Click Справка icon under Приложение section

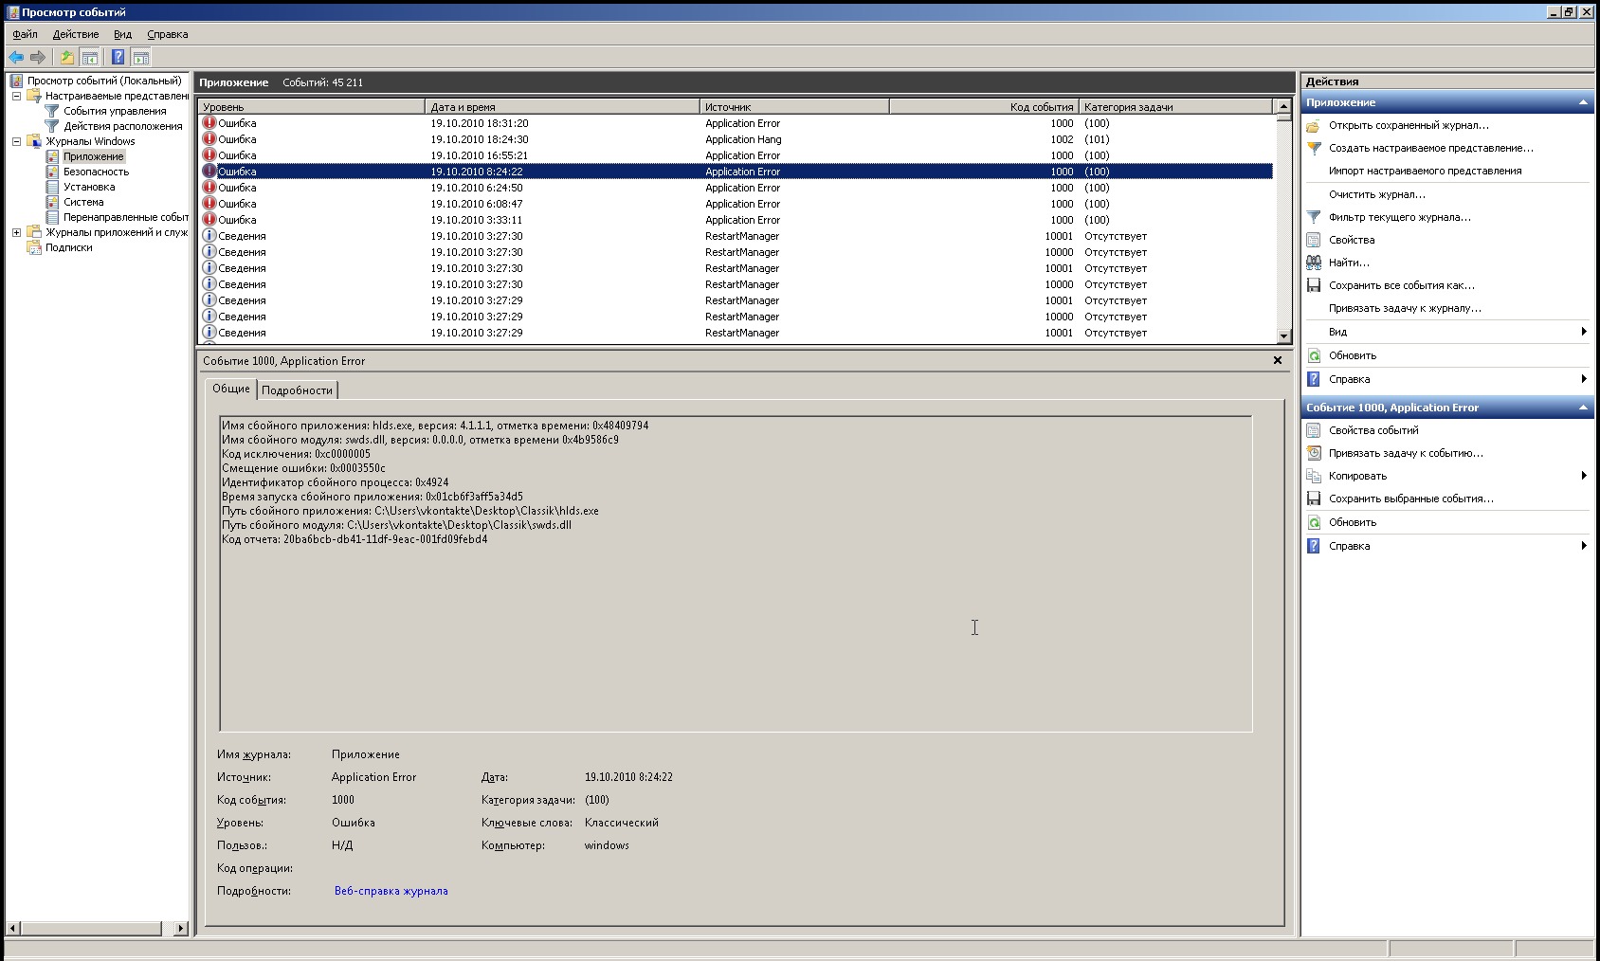point(1314,379)
